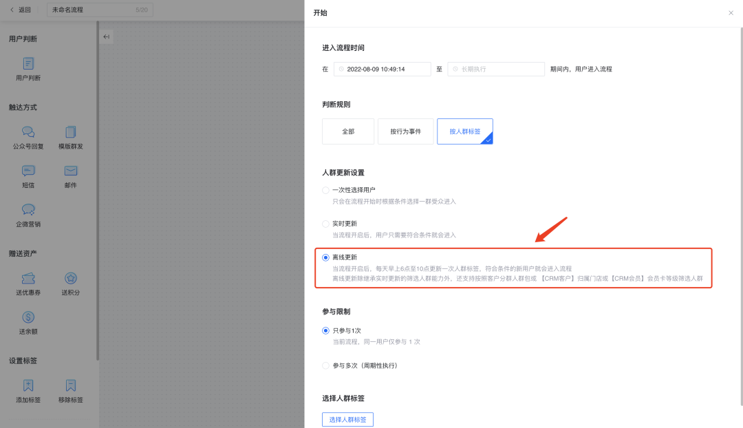Click the right panel vertical scrollbar
This screenshot has height=428, width=743.
741,217
